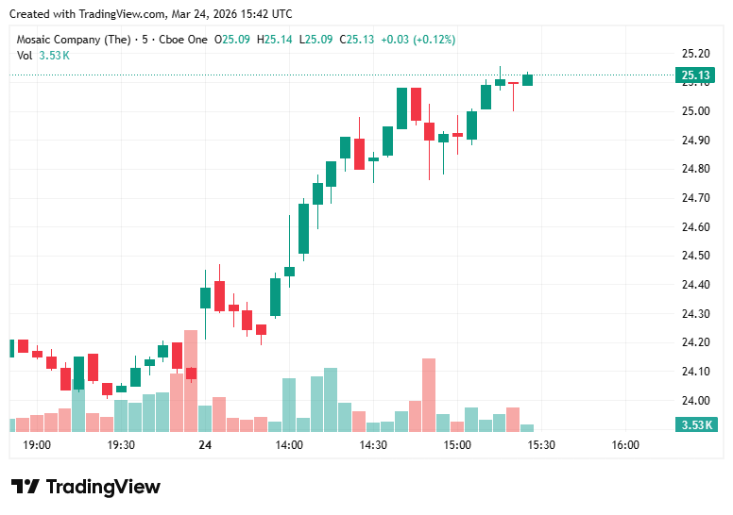Click the TradingView logo icon
Viewport: 733px width, 515px height.
25,487
